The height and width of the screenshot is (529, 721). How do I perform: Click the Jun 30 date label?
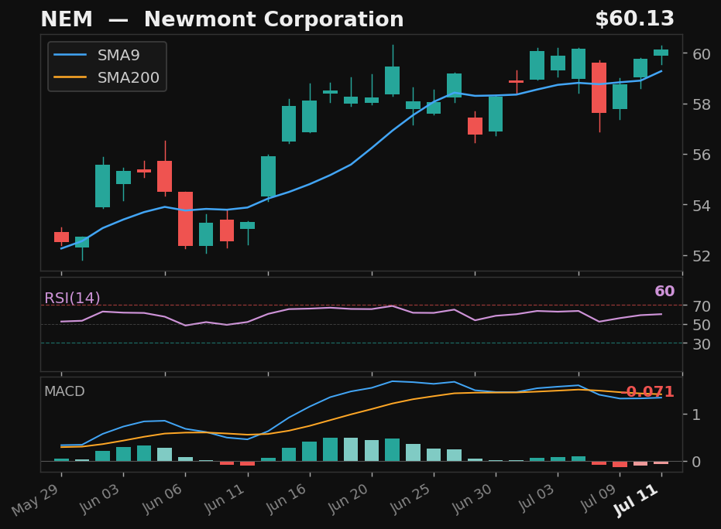pyautogui.click(x=472, y=499)
